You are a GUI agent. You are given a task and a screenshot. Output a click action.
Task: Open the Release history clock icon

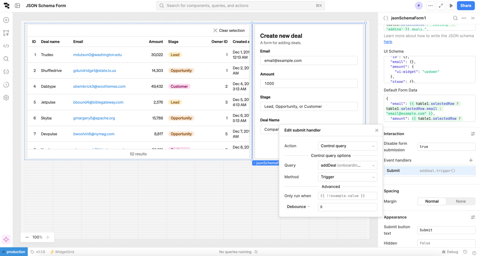click(x=6, y=85)
